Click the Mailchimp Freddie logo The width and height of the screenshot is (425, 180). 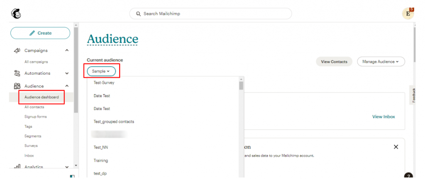[16, 14]
